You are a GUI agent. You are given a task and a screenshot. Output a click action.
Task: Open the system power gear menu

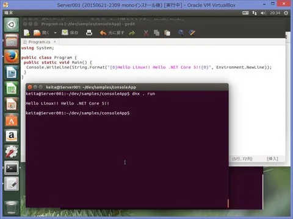pos(286,13)
